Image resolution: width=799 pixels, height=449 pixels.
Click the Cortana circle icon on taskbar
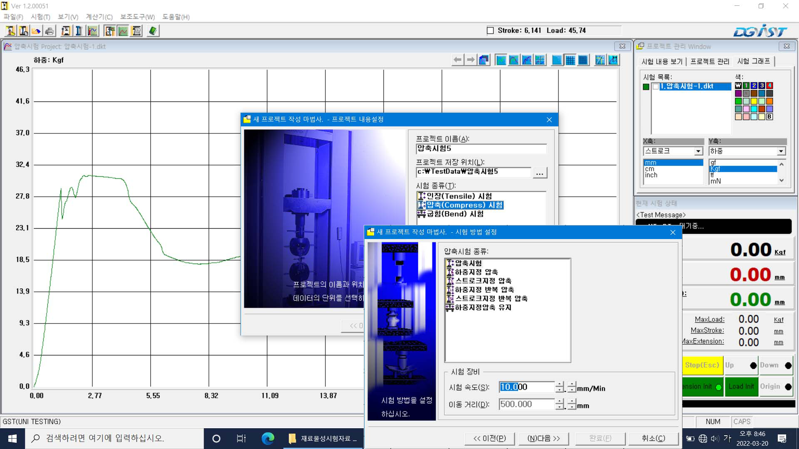(x=216, y=438)
